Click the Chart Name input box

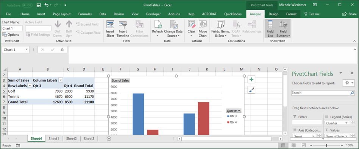point(12,28)
